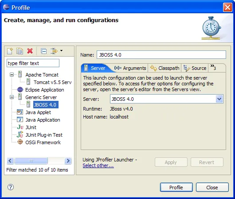
Task: Collapse the Apache Tomcat tree node
Action: 12,74
